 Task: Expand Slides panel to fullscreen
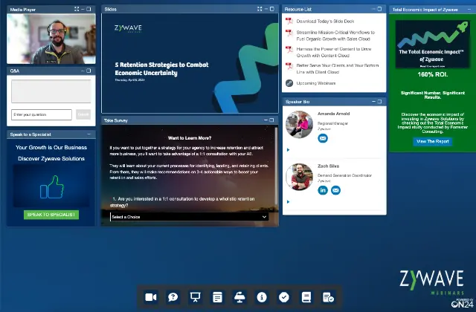tap(260, 9)
